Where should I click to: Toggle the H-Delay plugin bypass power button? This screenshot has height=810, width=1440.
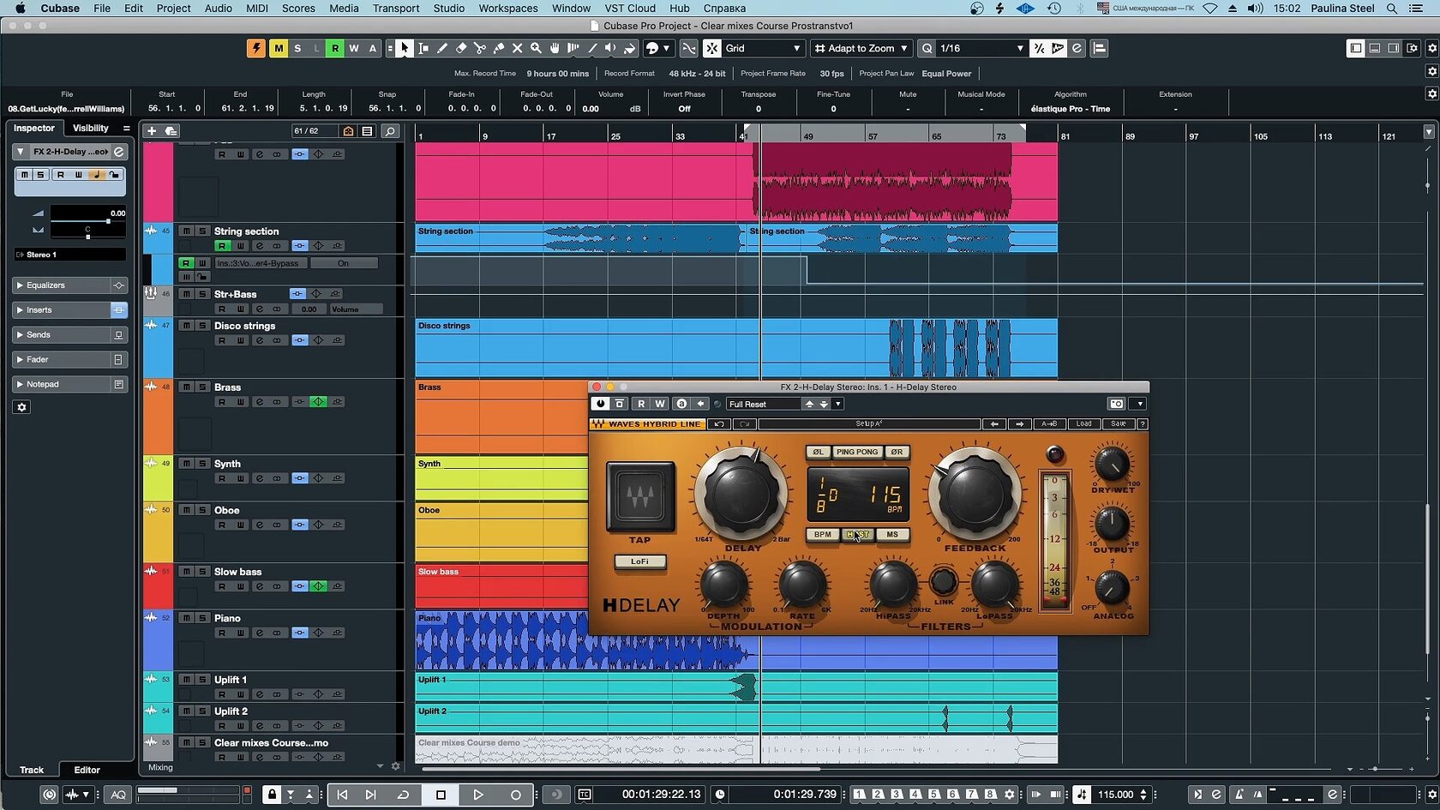click(x=600, y=404)
